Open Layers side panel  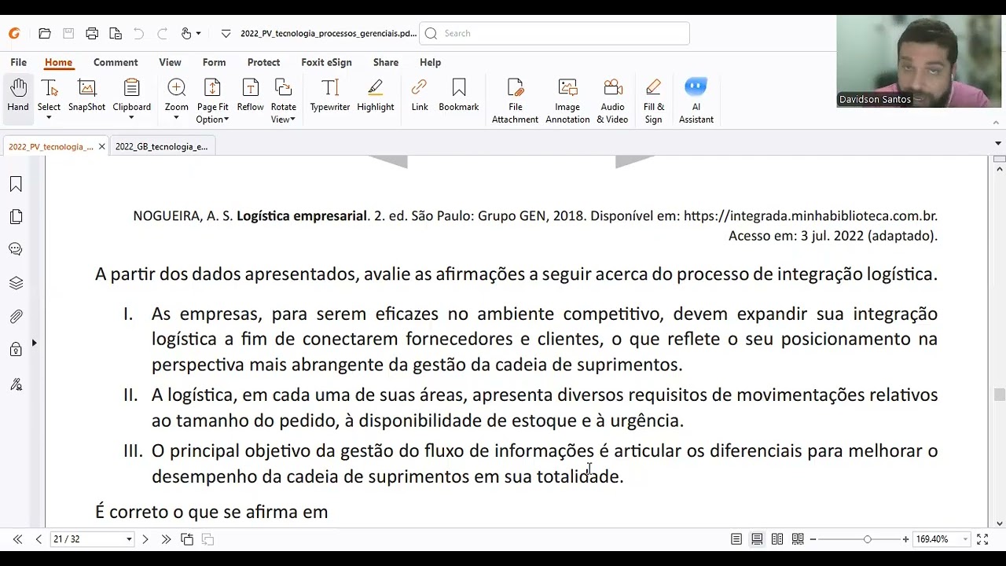[x=16, y=283]
